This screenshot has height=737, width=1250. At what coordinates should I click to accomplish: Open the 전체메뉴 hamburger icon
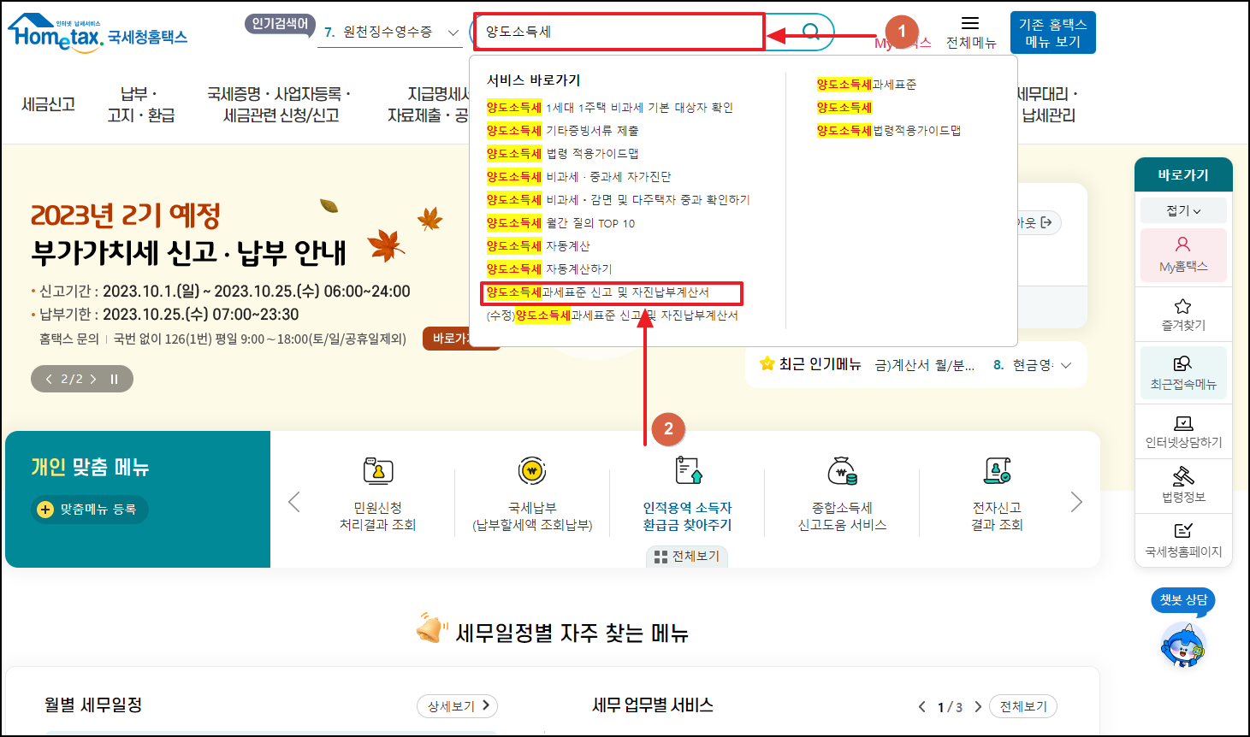[970, 24]
